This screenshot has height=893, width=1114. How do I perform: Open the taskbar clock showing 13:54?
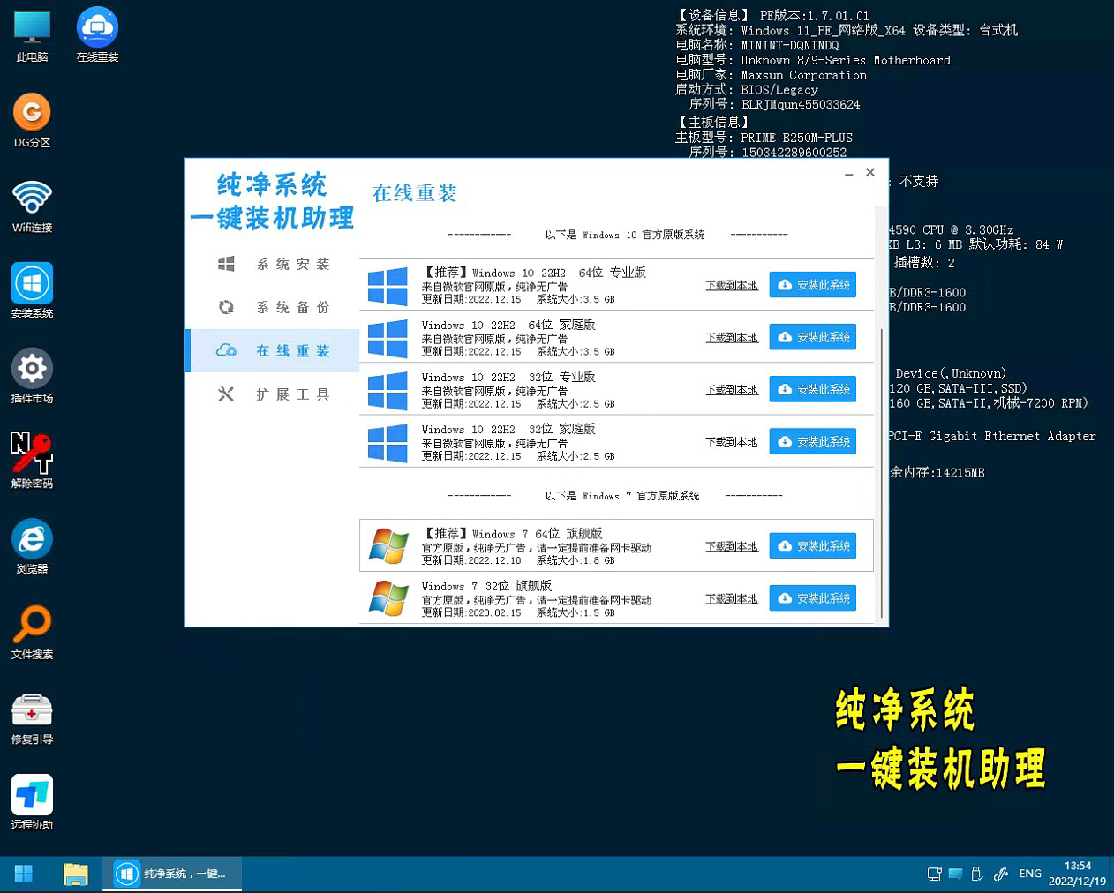1077,874
